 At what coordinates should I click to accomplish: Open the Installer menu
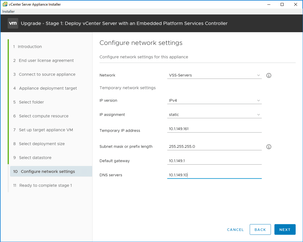8,12
